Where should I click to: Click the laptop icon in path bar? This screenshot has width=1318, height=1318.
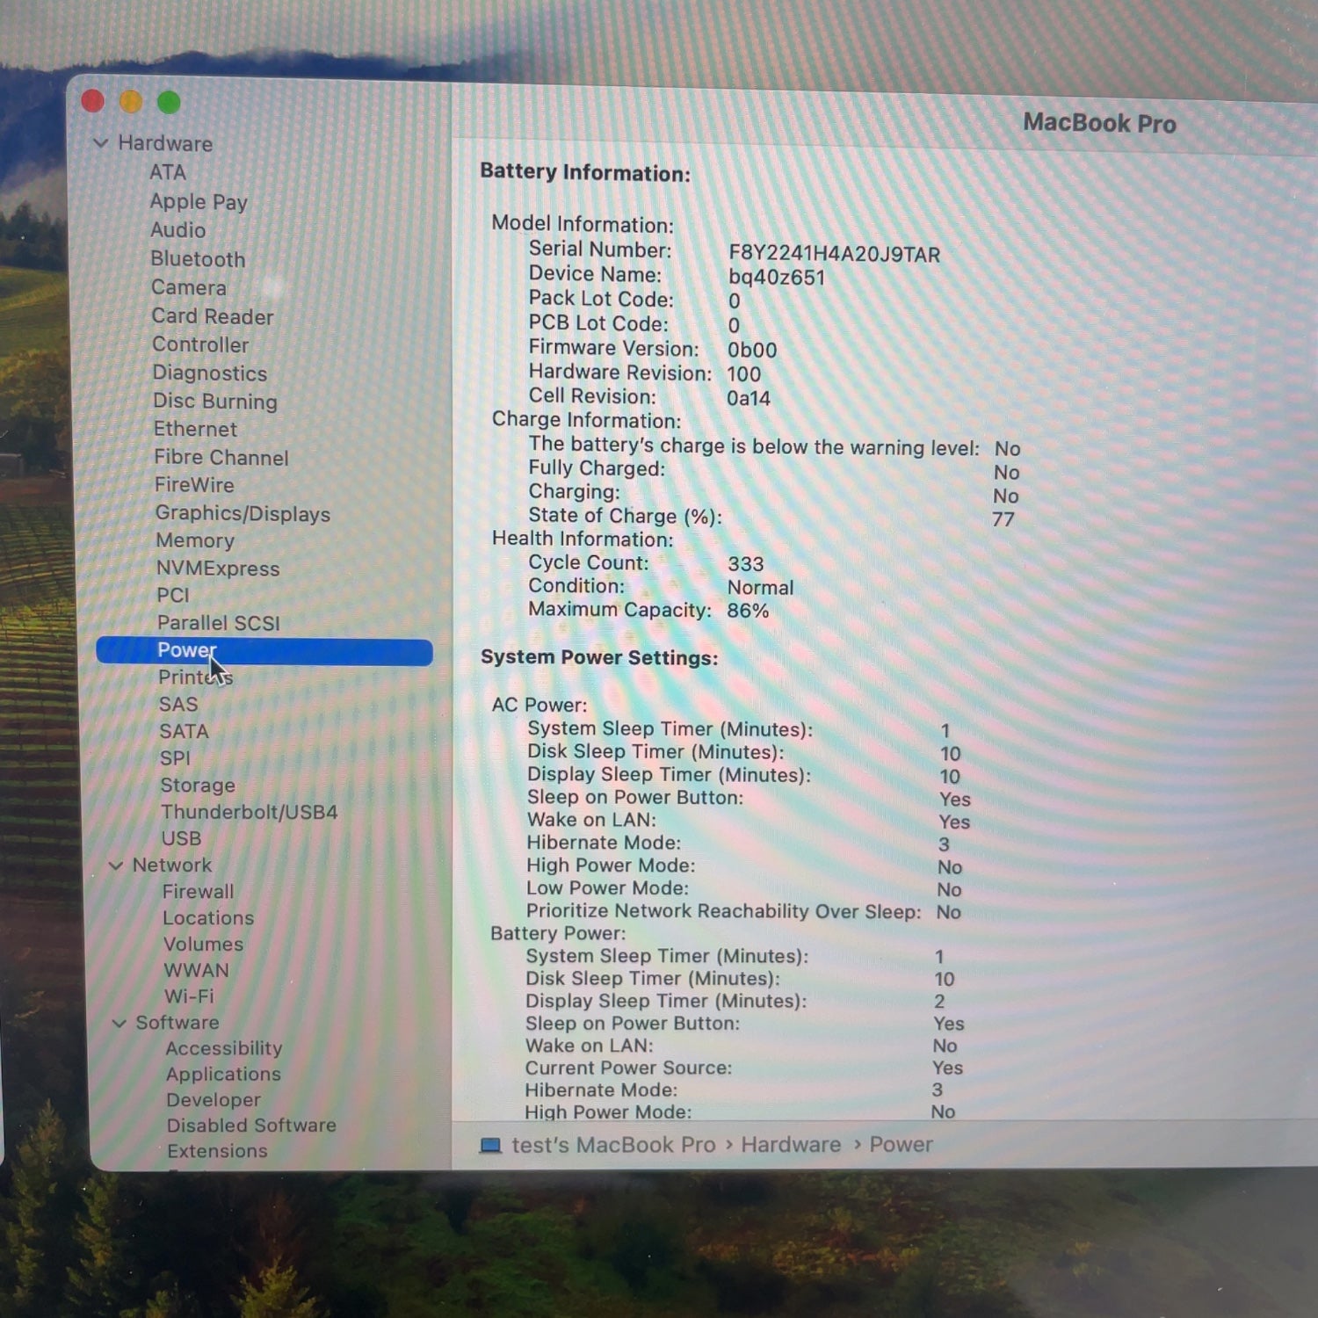tap(490, 1146)
